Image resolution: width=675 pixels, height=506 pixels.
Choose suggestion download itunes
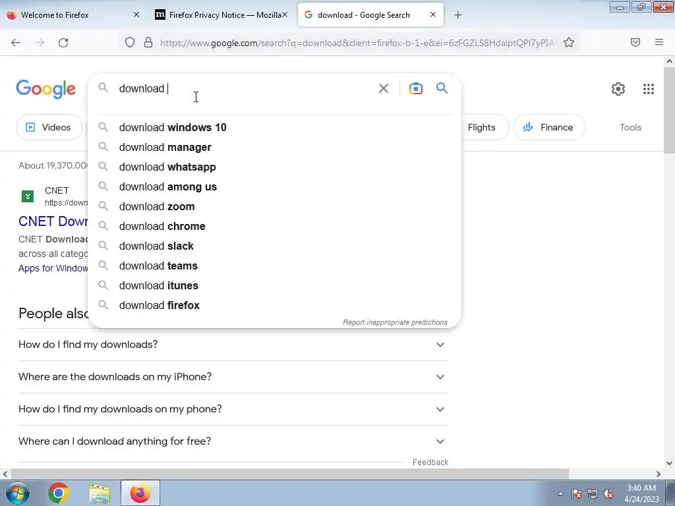click(x=274, y=286)
